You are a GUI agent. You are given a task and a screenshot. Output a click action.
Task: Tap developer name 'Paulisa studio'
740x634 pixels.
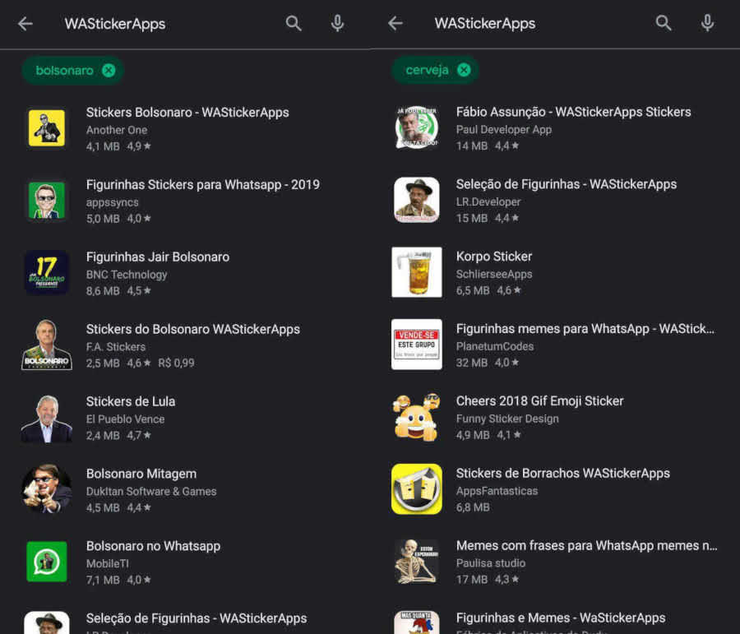point(490,562)
